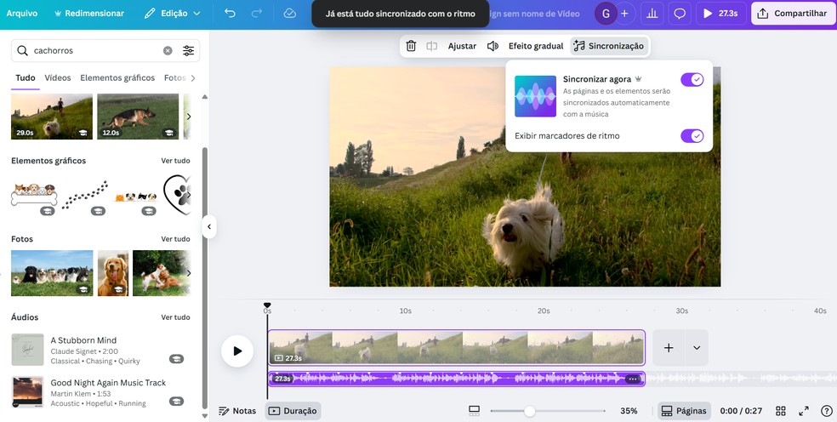
Task: Expand dropdown arrow next to add page
Action: [697, 348]
